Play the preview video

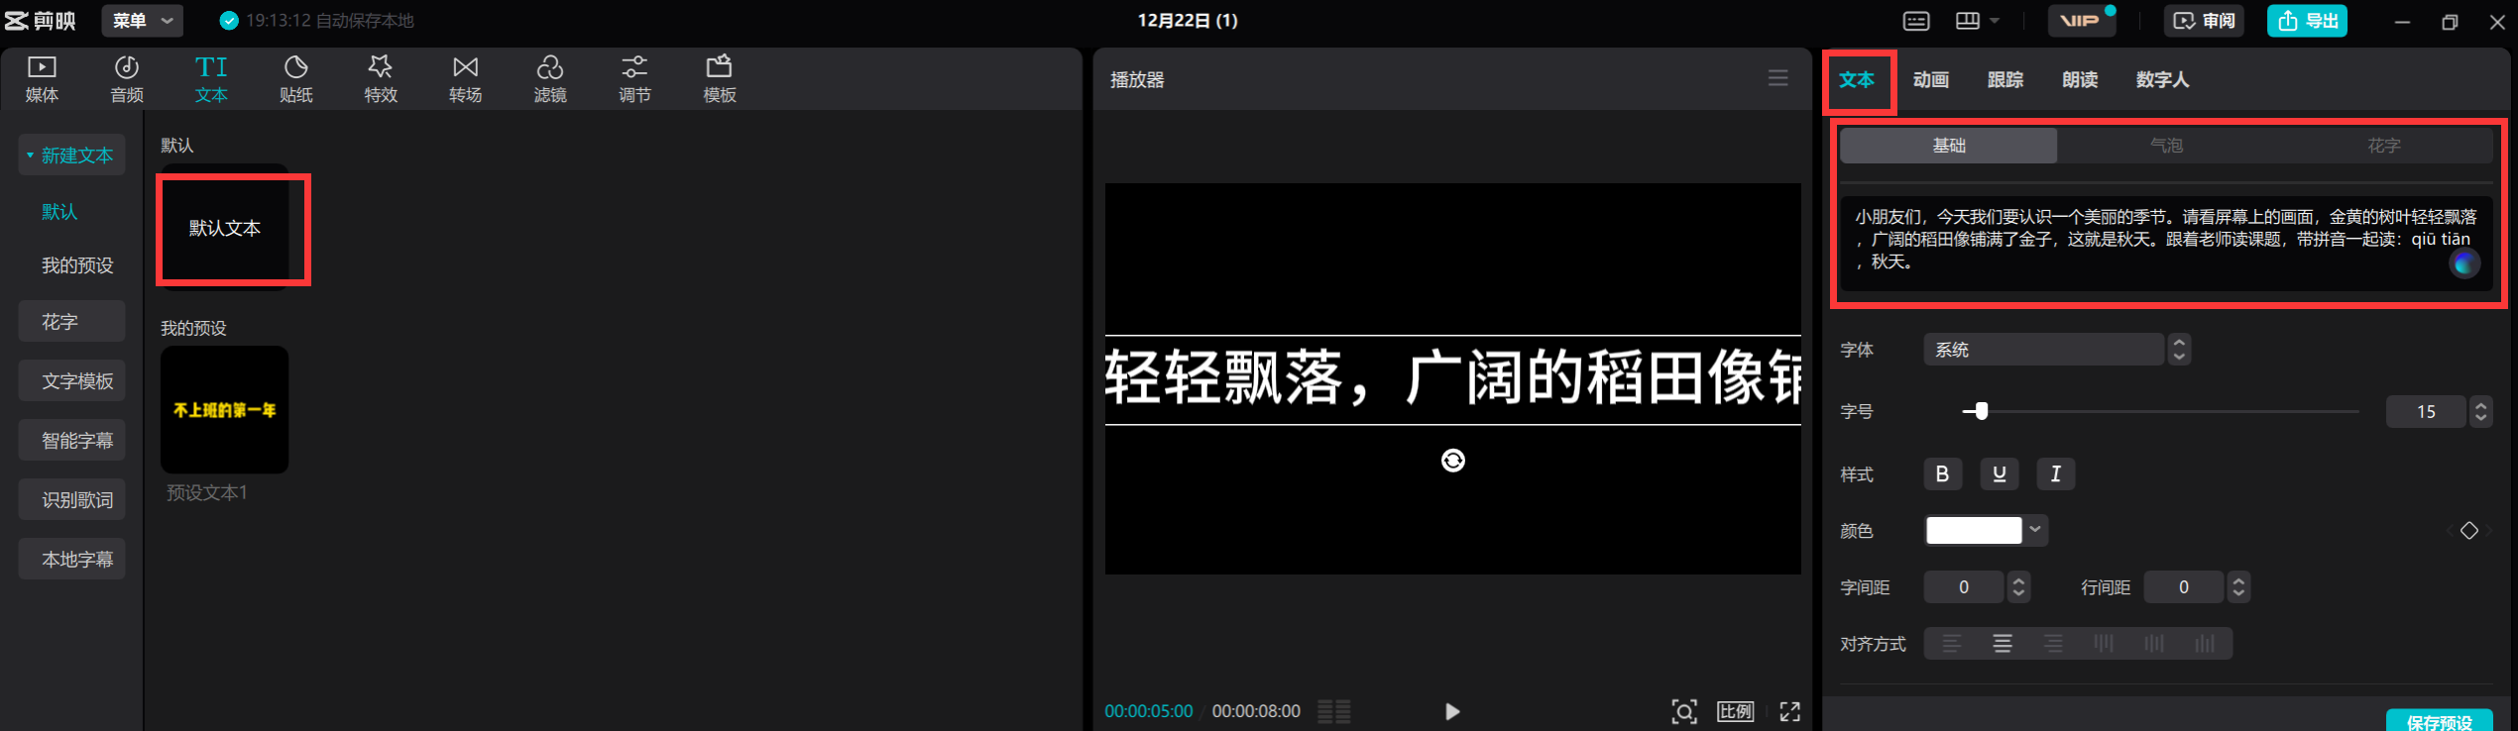(1452, 711)
